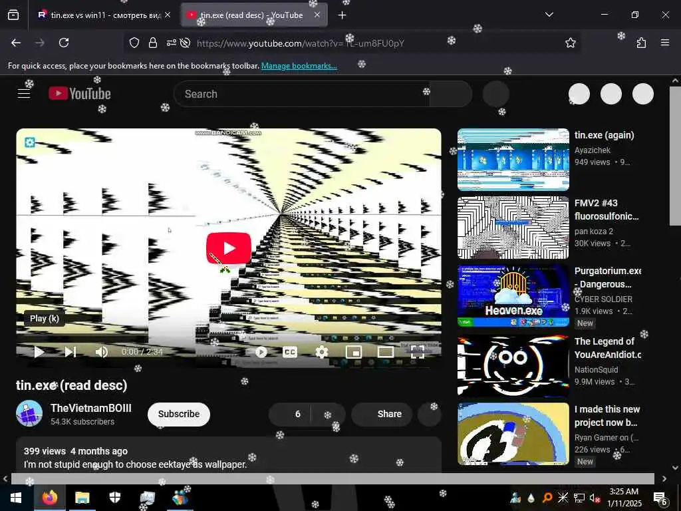
Task: Click the vertical page scrollbar thumb
Action: (676, 156)
